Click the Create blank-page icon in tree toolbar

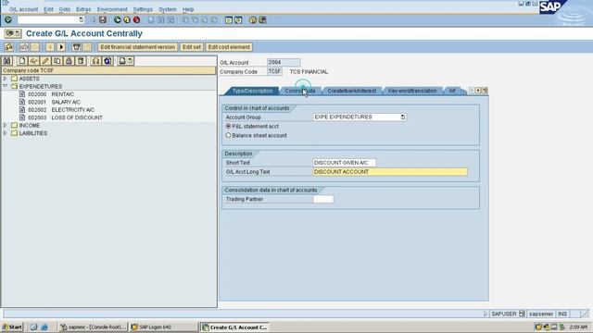point(22,61)
